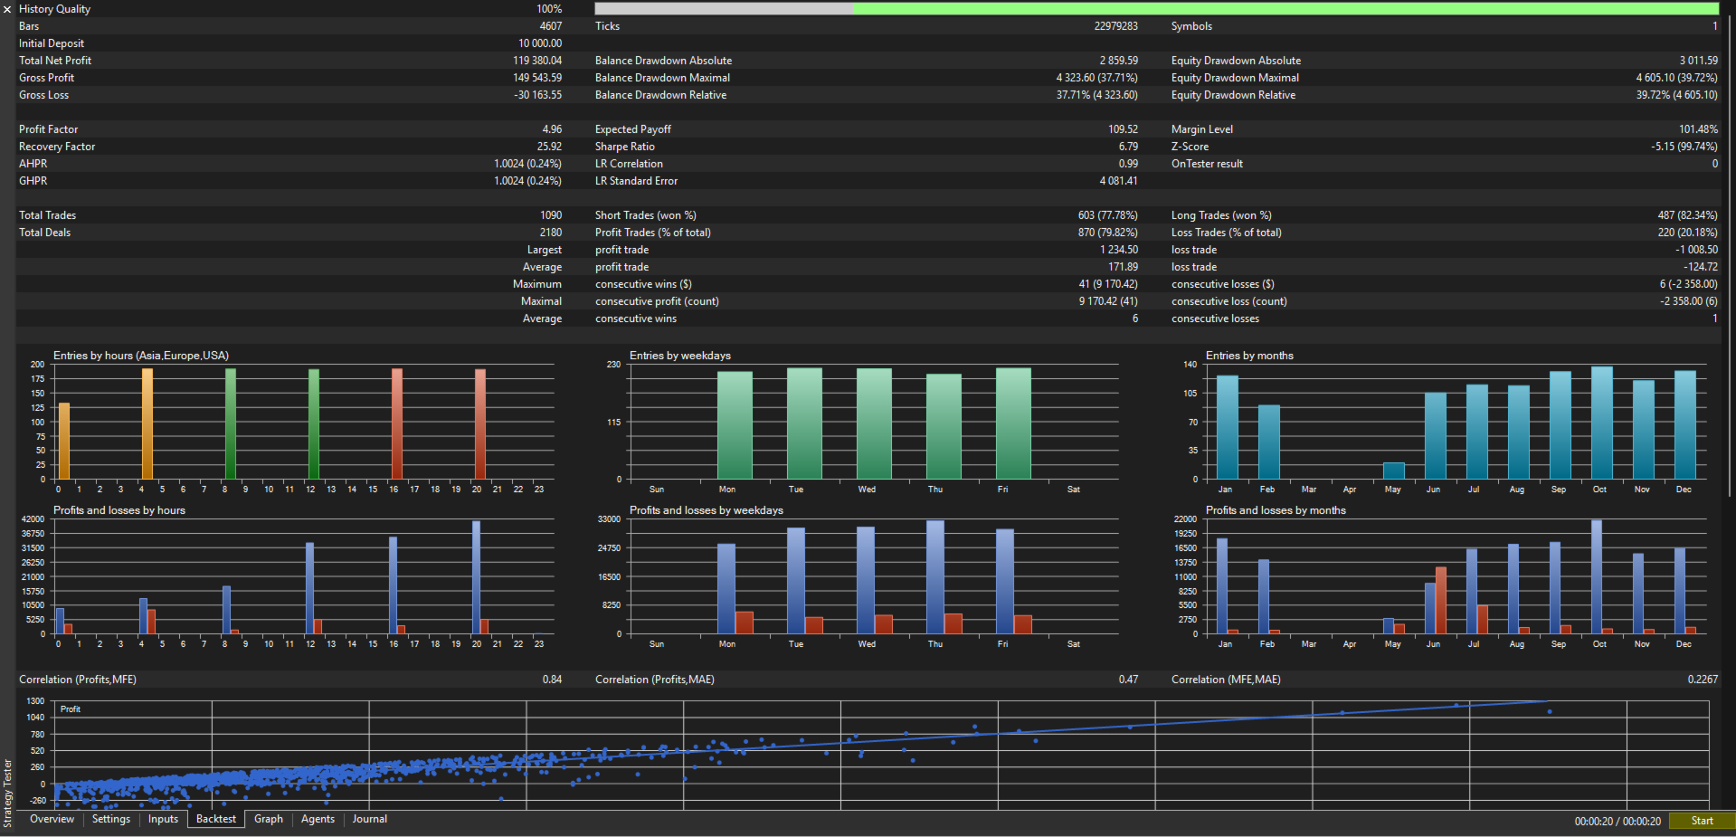The width and height of the screenshot is (1736, 837).
Task: Show the Graph tab
Action: (268, 819)
